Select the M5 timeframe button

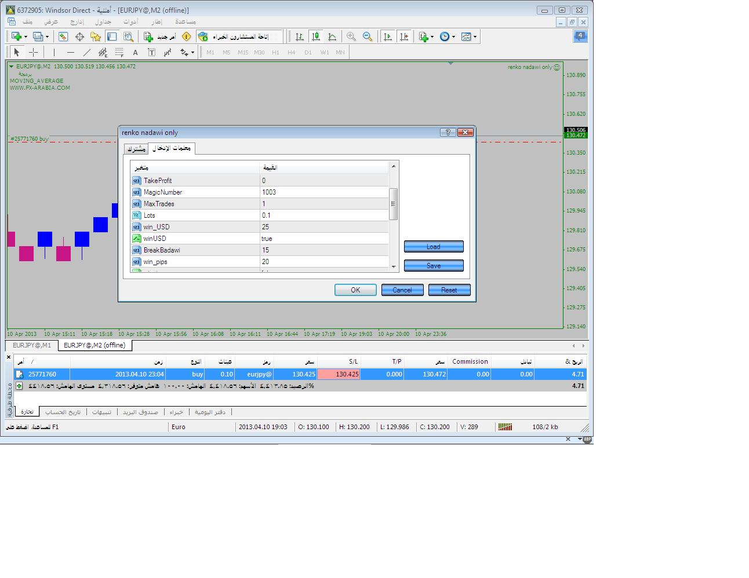coord(227,52)
